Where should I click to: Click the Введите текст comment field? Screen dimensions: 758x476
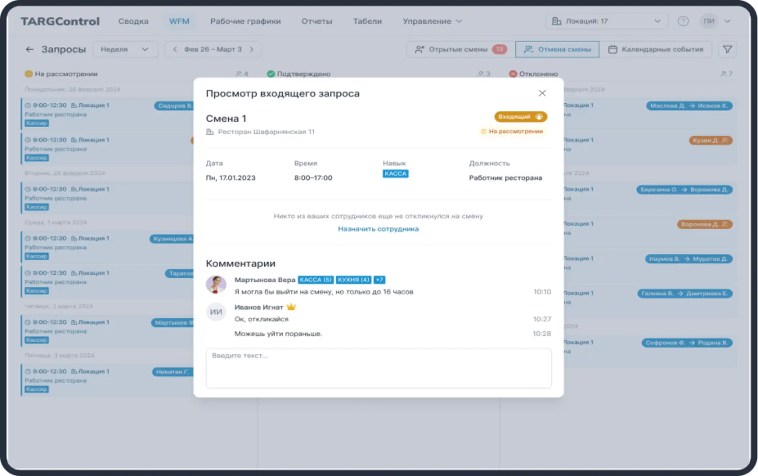(378, 368)
